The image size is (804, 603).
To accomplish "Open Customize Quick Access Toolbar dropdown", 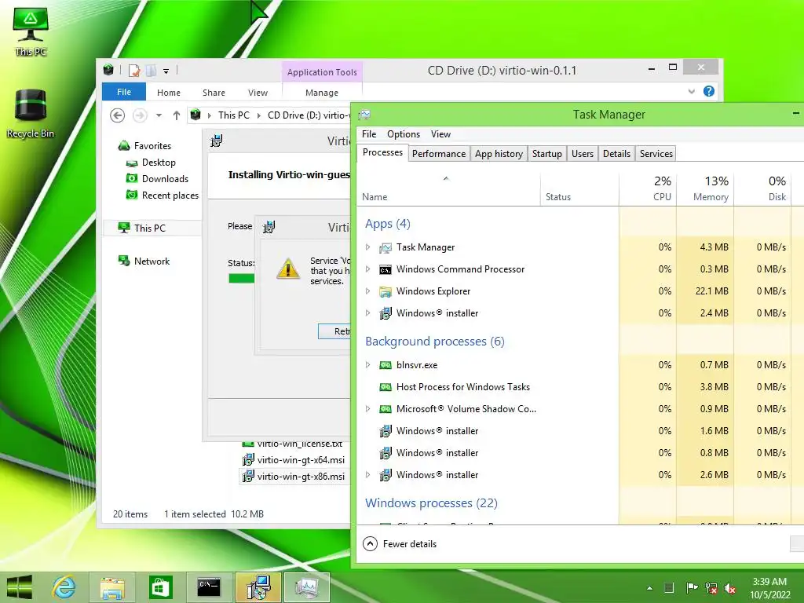I will (166, 71).
